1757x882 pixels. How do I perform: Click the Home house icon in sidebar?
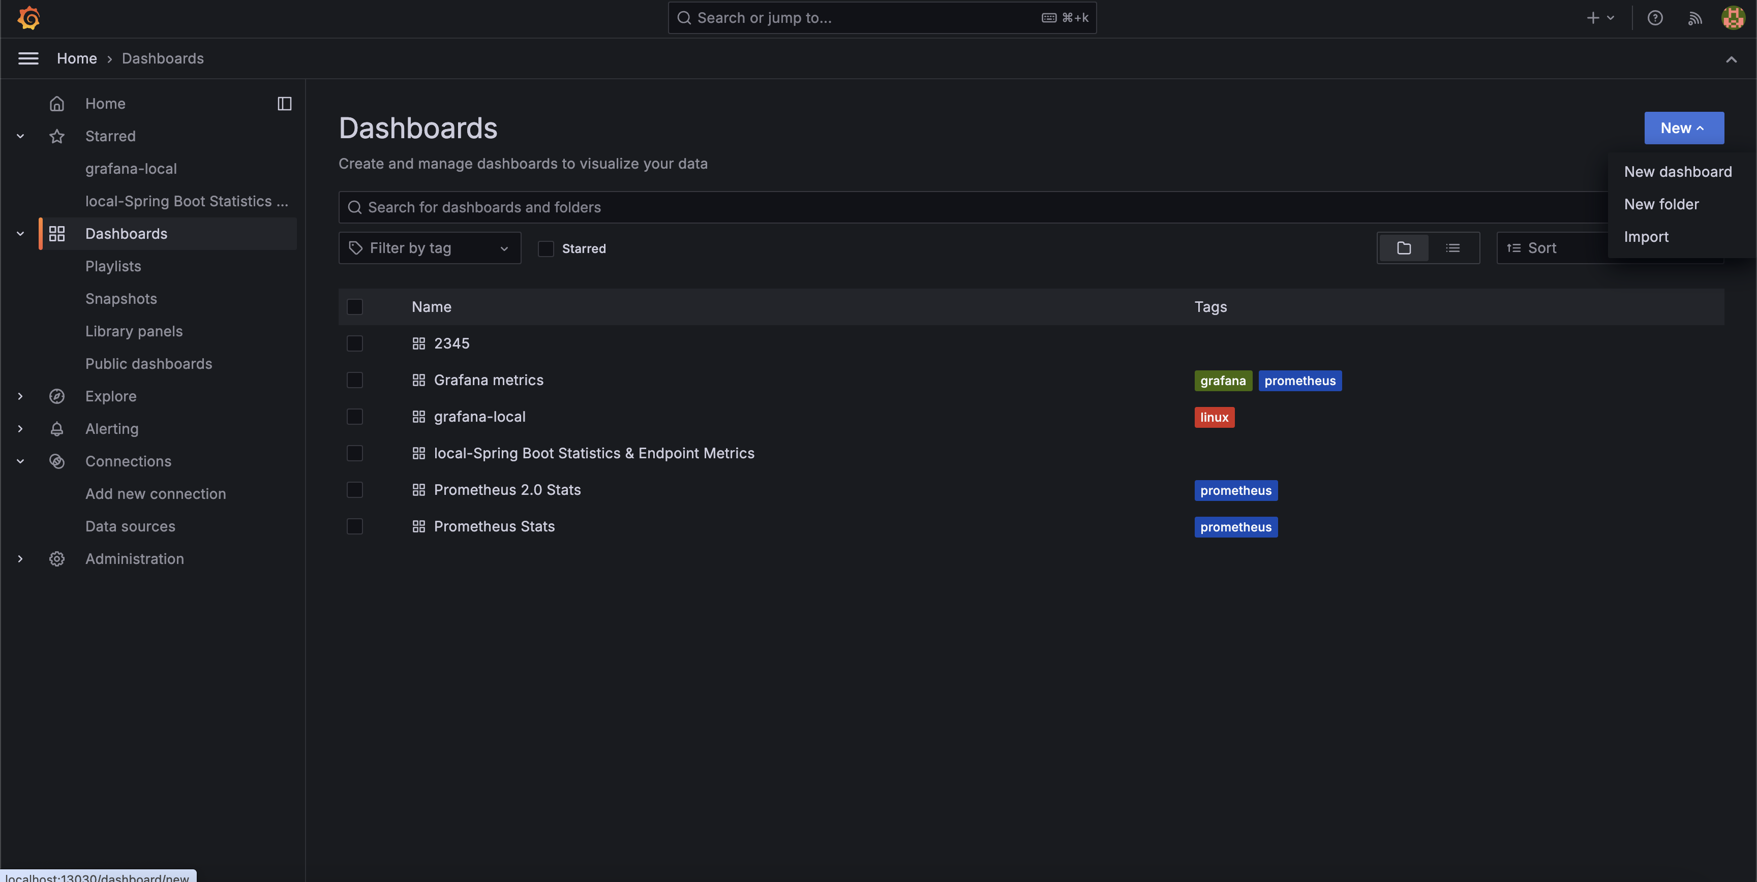coord(56,104)
